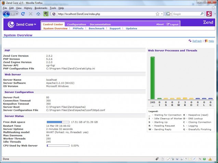Image resolution: width=218 pixels, height=163 pixels.
Task: Click into the Google search box
Action: coord(186,14)
